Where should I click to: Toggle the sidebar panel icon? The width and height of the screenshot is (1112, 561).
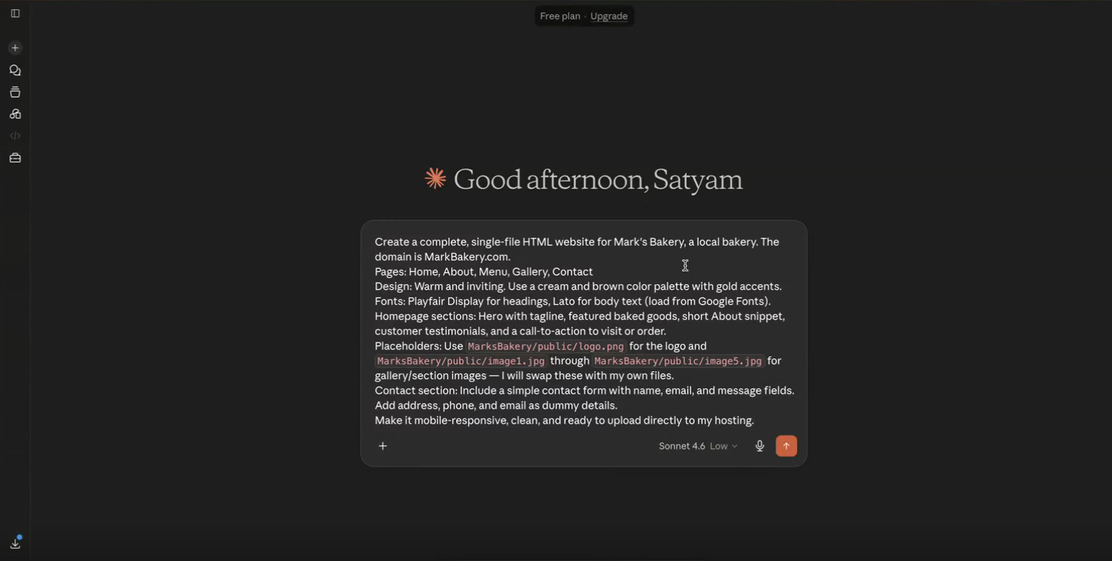(x=15, y=14)
